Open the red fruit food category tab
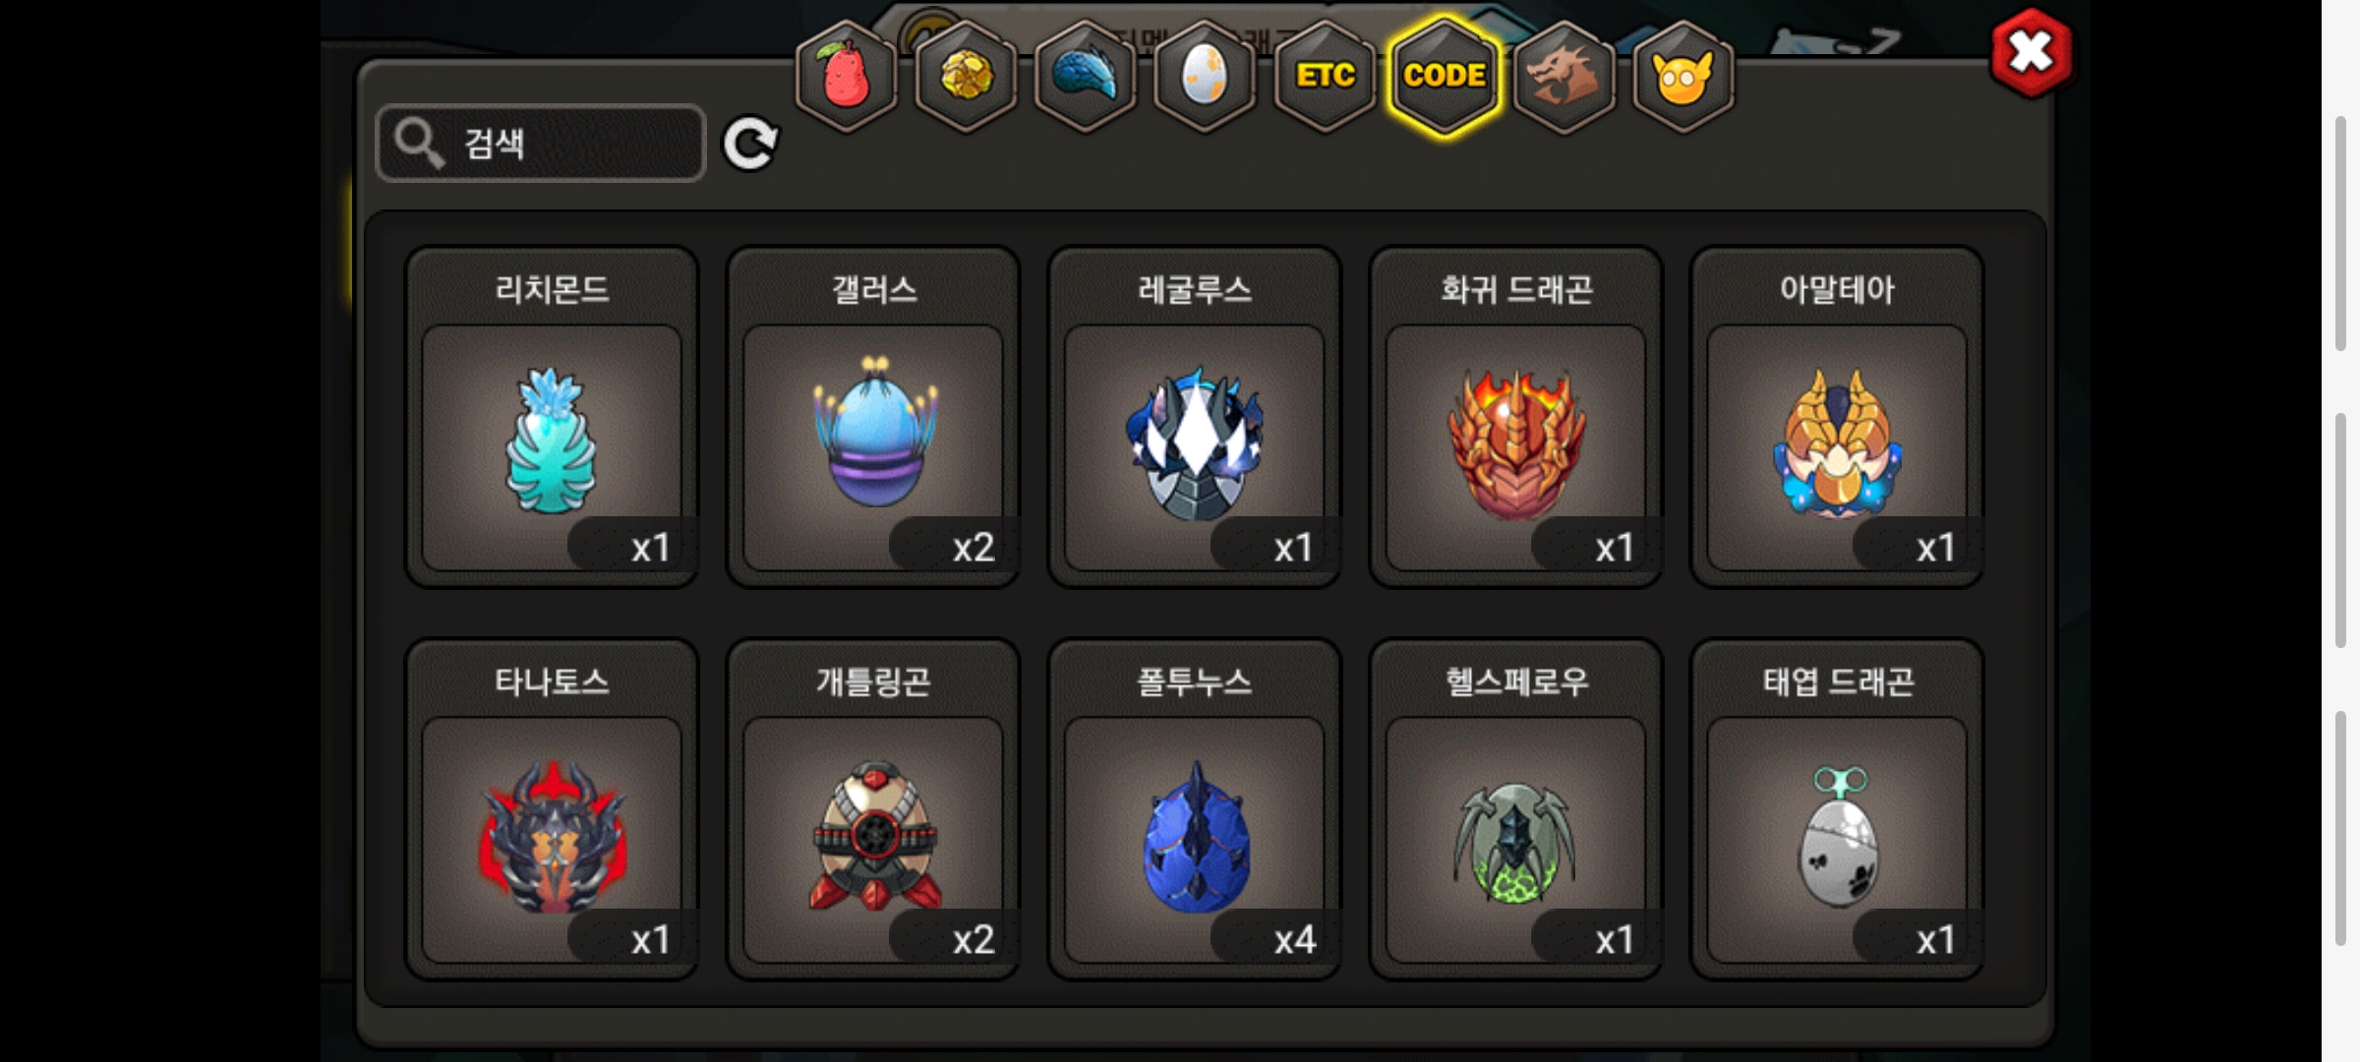The image size is (2360, 1062). (x=846, y=76)
